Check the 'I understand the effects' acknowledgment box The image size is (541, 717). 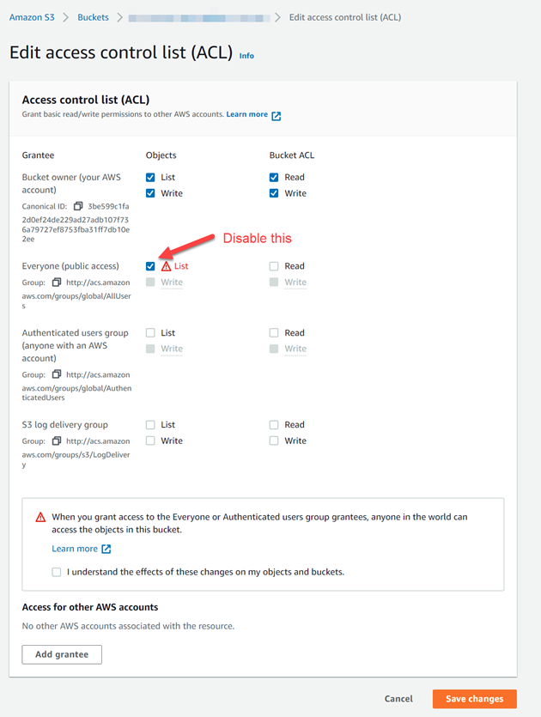pos(57,572)
